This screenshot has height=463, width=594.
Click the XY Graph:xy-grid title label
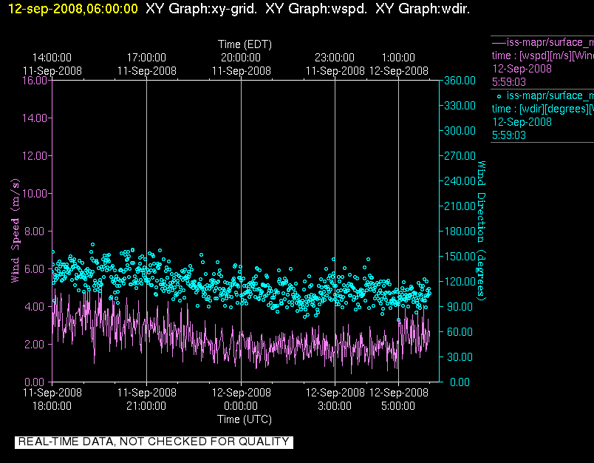pyautogui.click(x=201, y=8)
